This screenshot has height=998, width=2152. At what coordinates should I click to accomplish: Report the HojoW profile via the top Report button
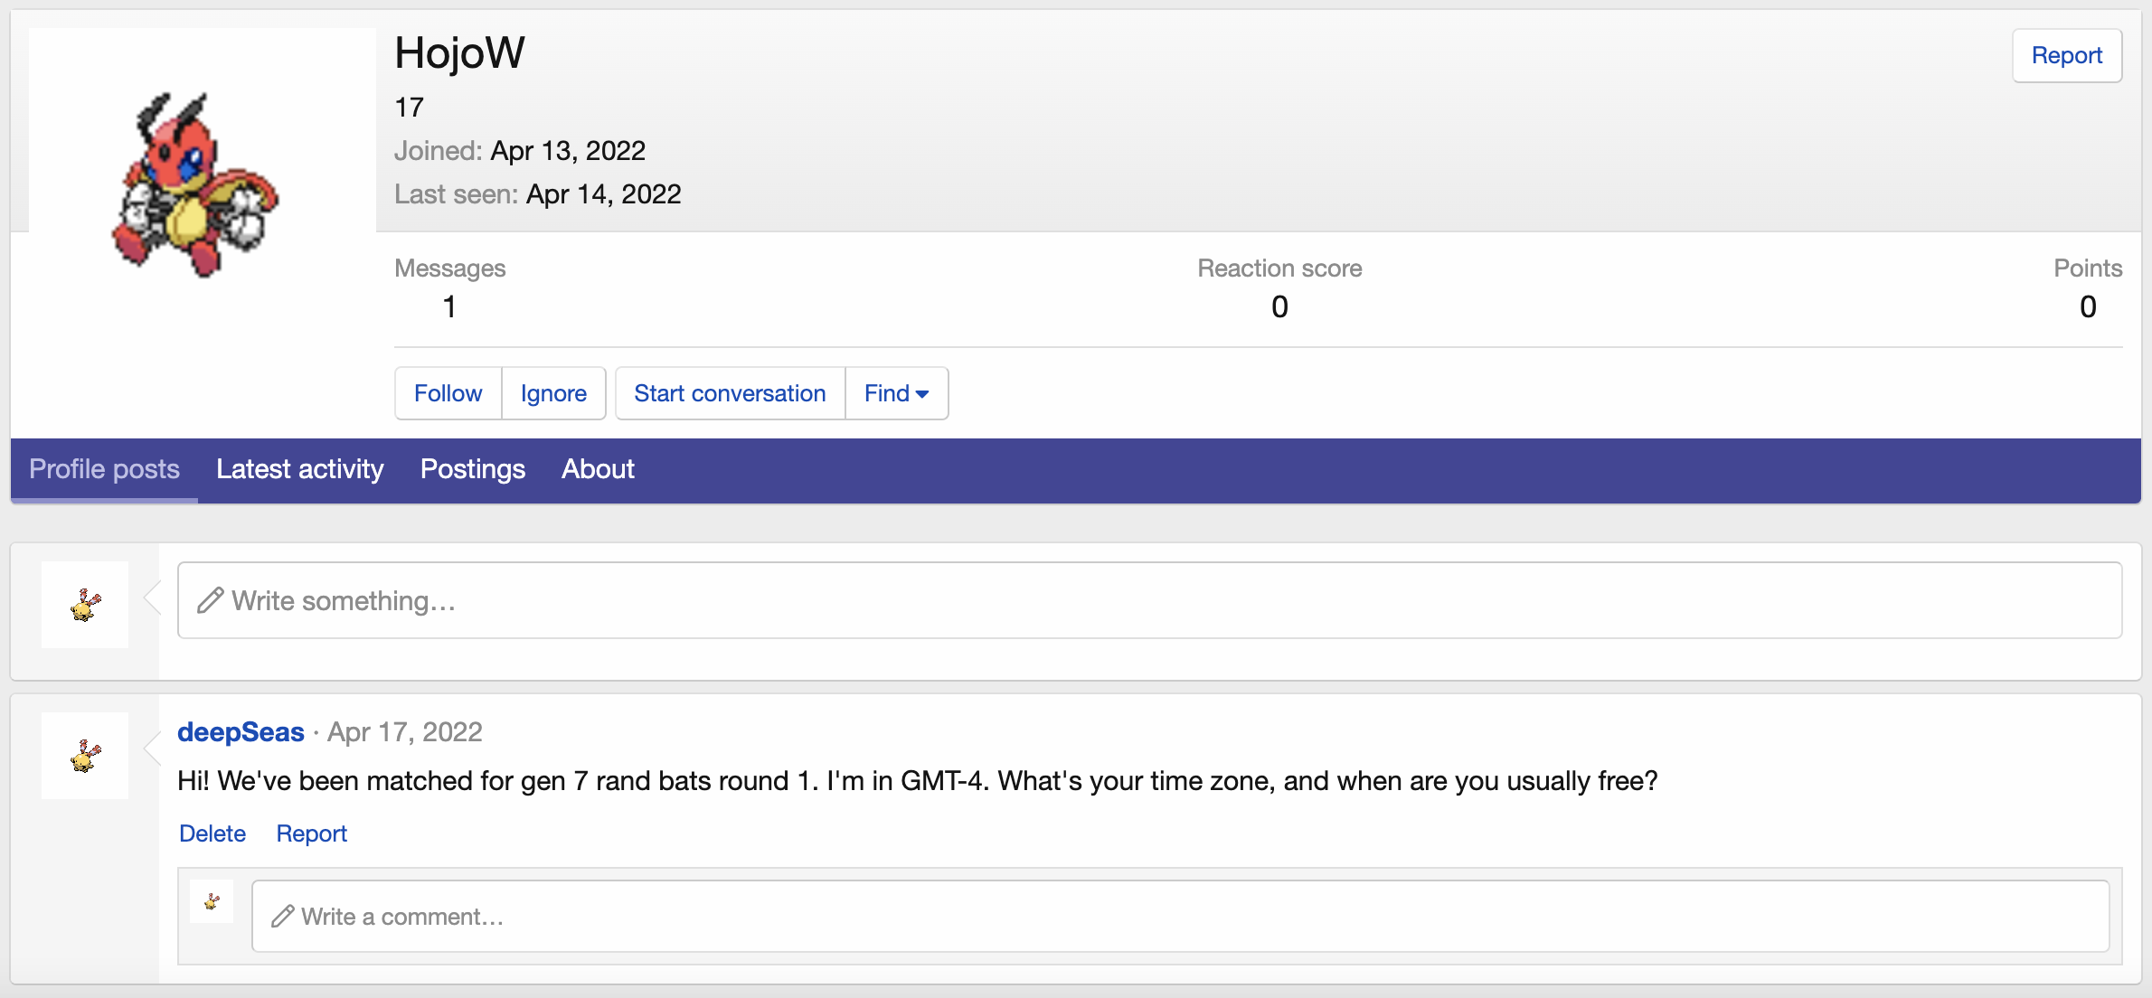[2066, 55]
